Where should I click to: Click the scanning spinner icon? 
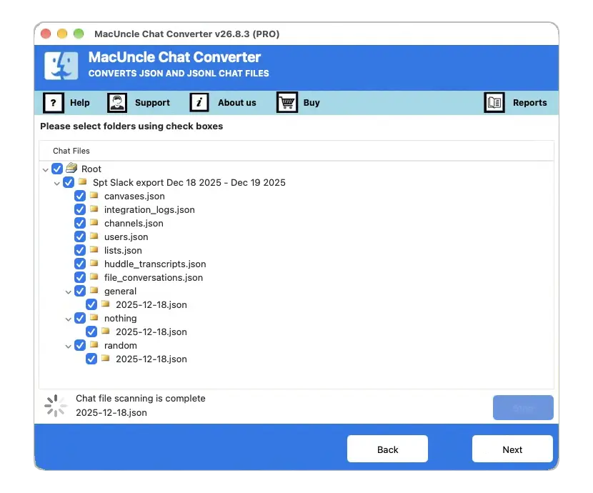point(56,406)
